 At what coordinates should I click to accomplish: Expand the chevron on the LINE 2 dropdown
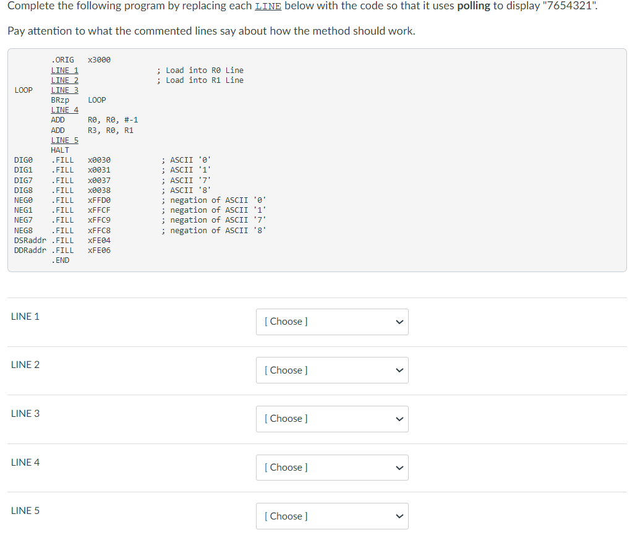[x=399, y=370]
